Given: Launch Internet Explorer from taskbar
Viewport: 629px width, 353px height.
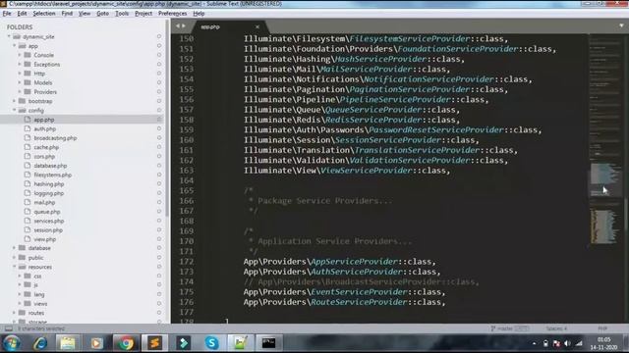Looking at the screenshot, I should [x=39, y=343].
